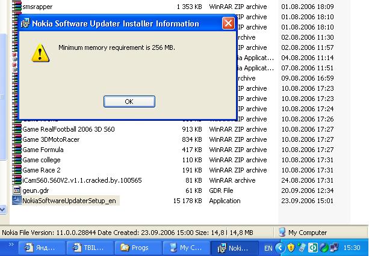Click the WinRAR icon beside Game RealFootball 2006
Viewport: 369px width, 256px height.
click(17, 129)
